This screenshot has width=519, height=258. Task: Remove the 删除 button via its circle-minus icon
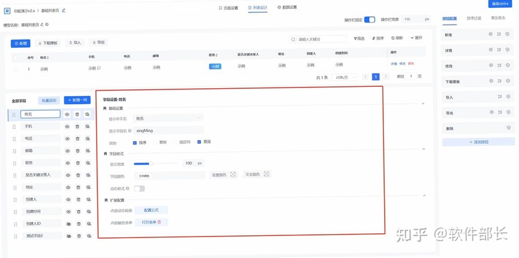coord(509,128)
